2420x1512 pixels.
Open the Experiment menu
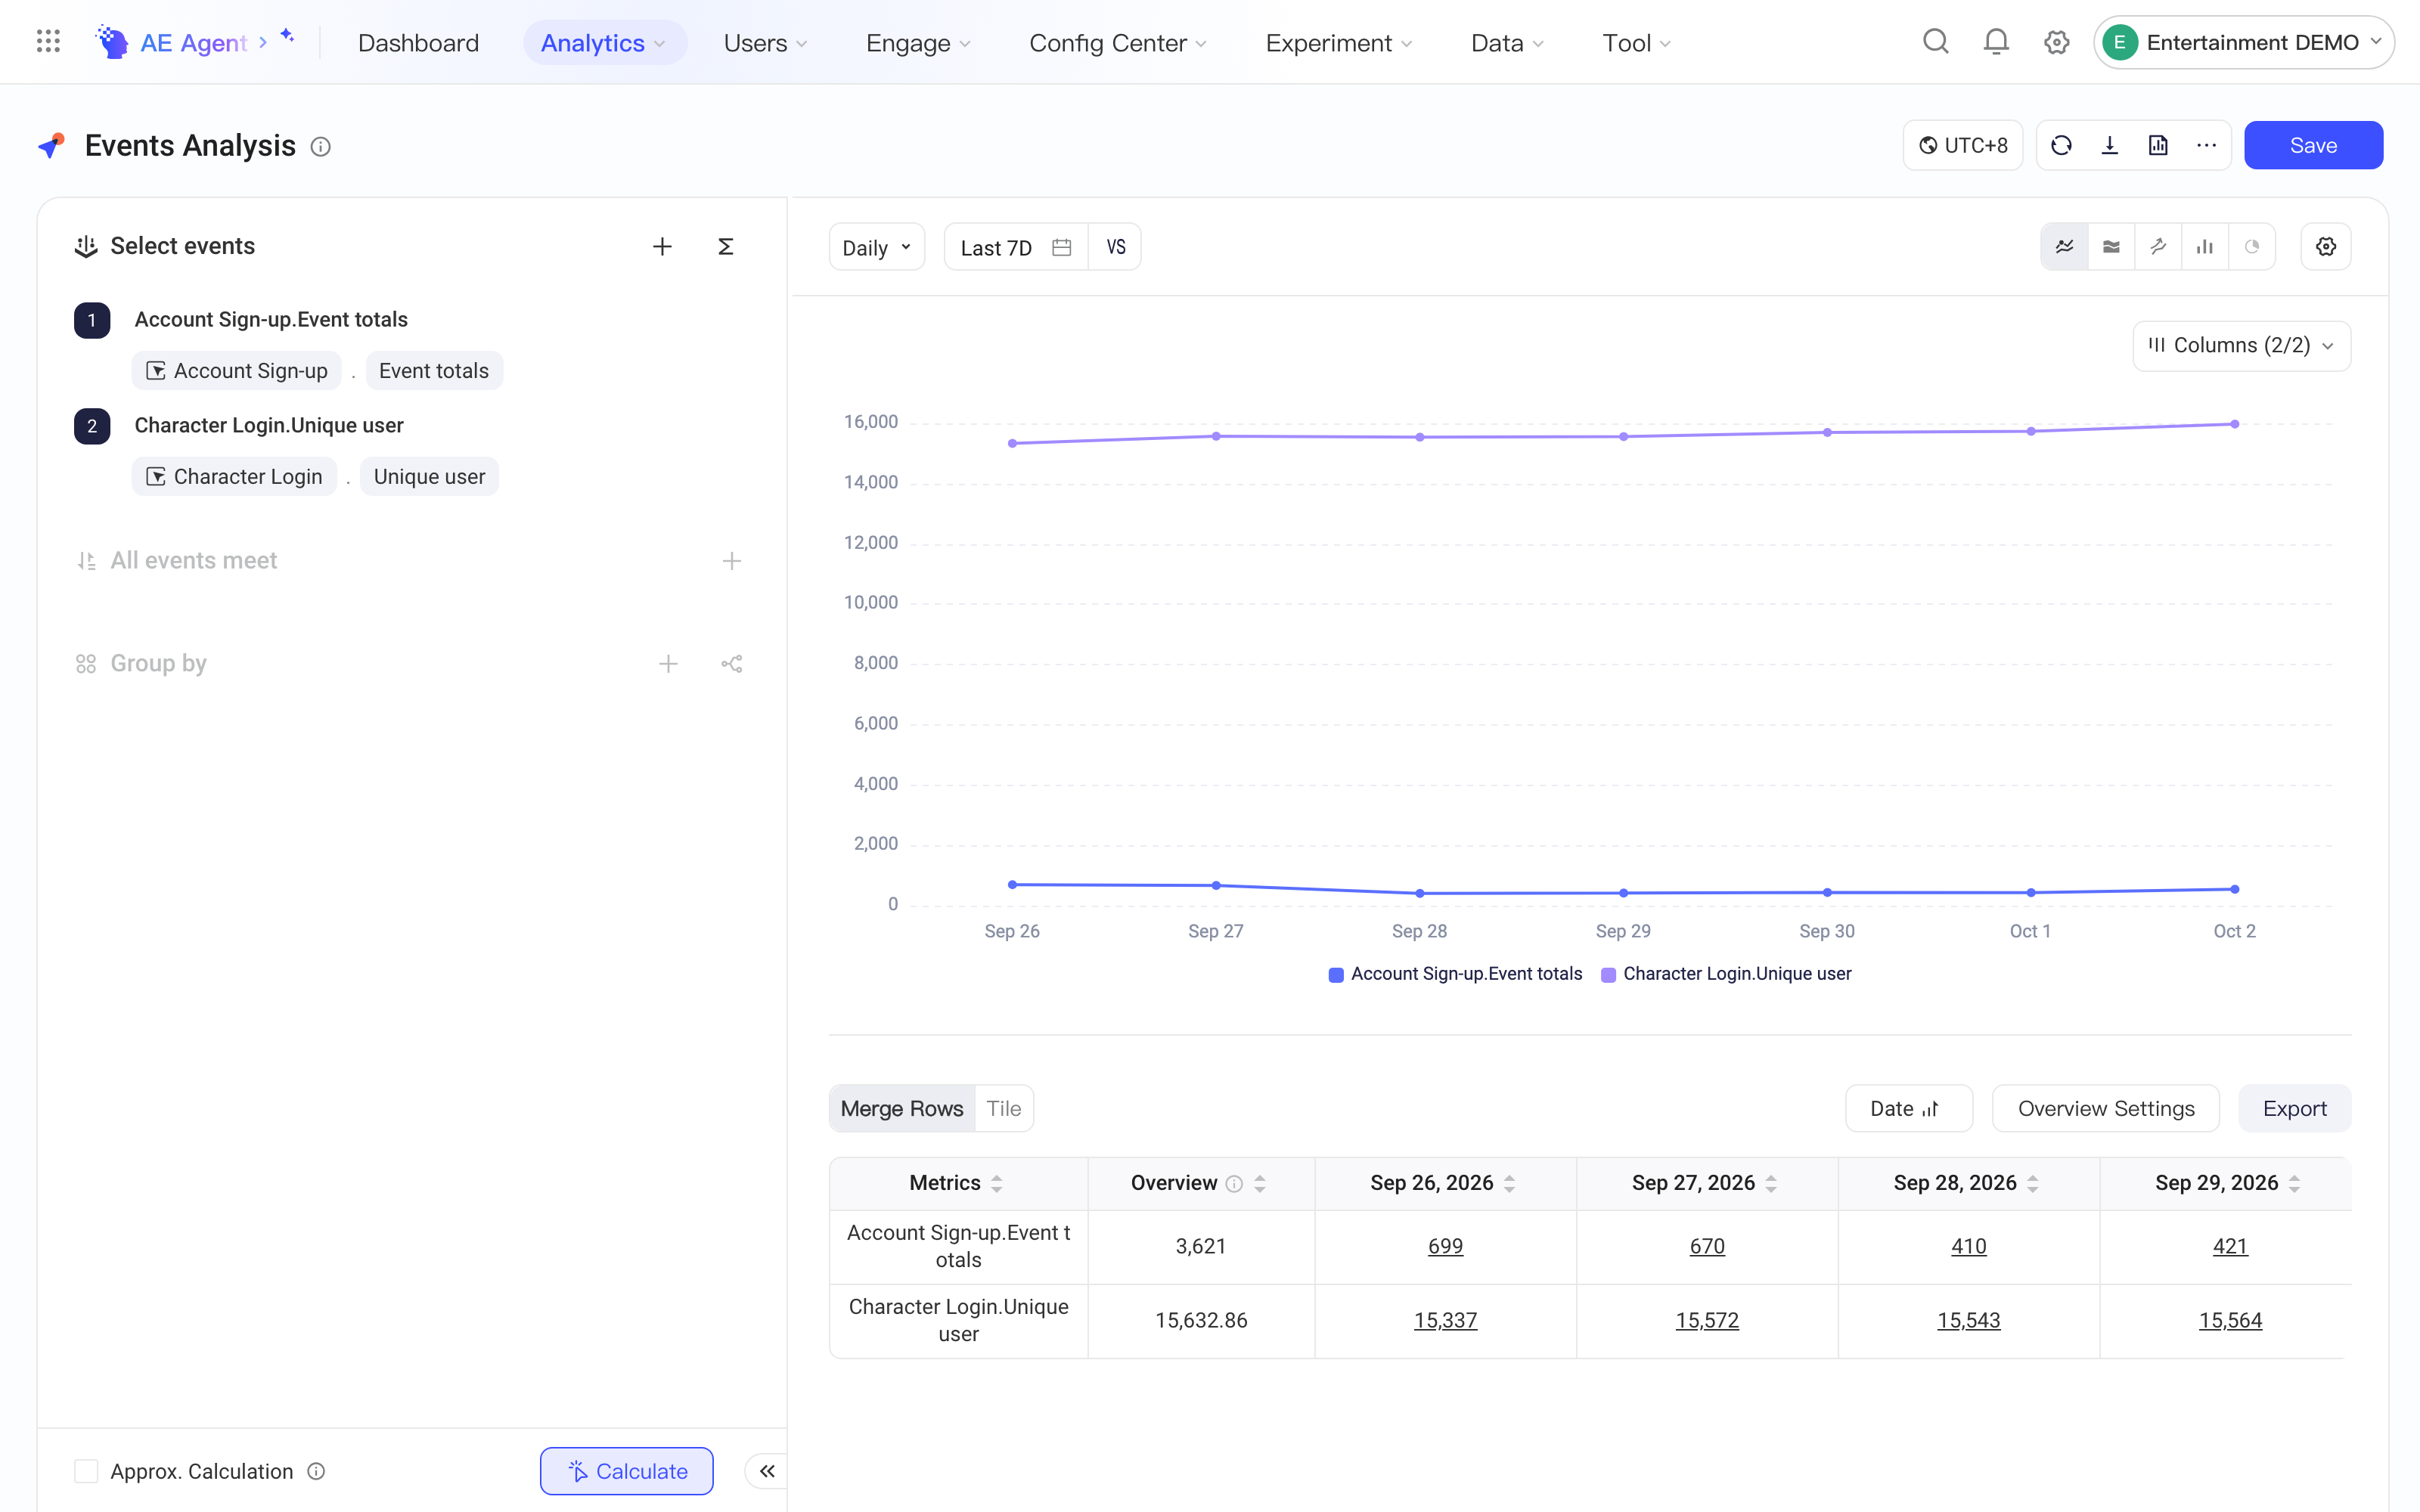(x=1338, y=43)
